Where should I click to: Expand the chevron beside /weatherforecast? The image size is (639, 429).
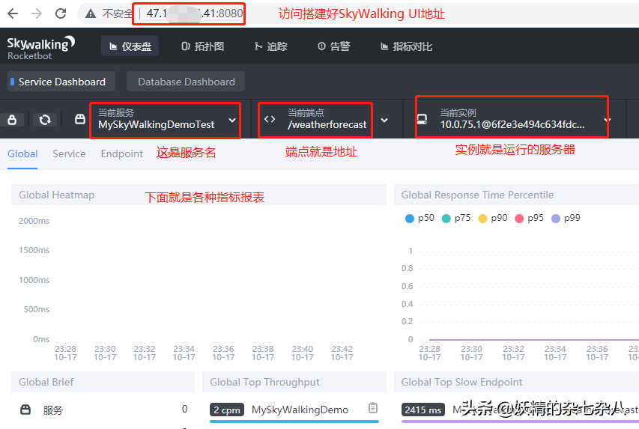coord(384,121)
